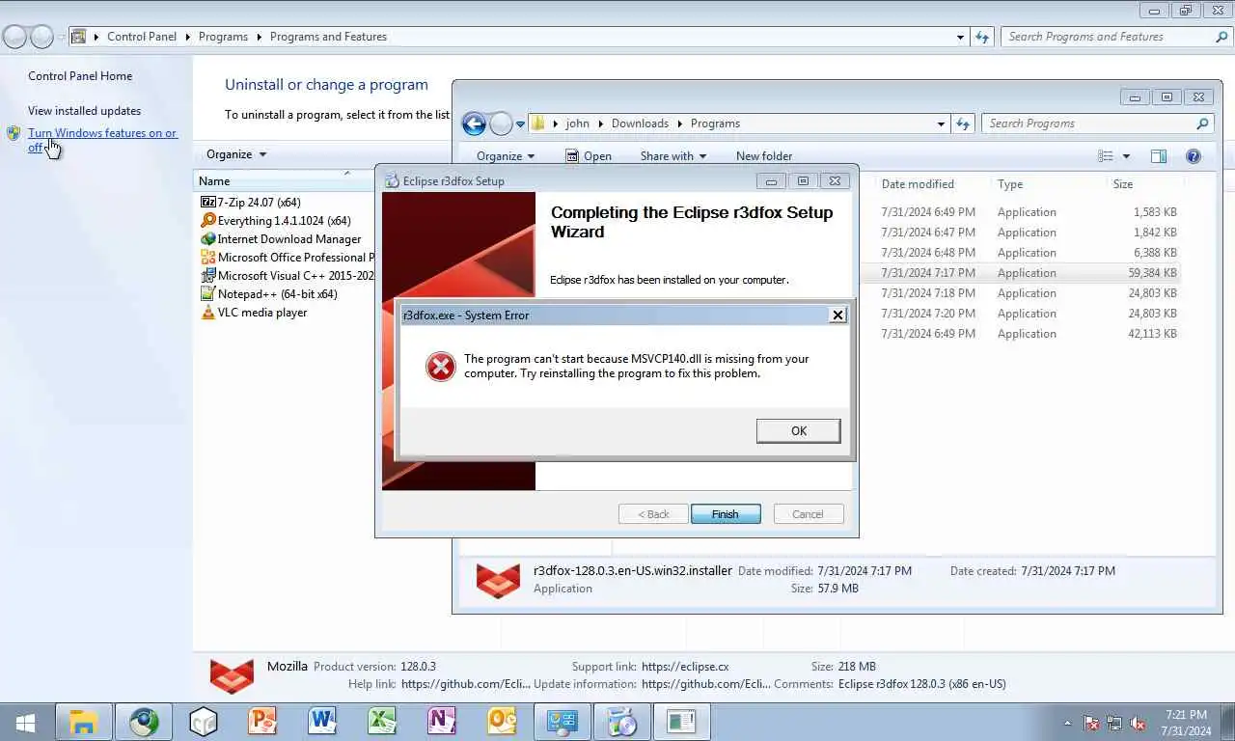This screenshot has height=741, width=1235.
Task: Open the Control Panel address bar history dropdown
Action: click(x=960, y=37)
